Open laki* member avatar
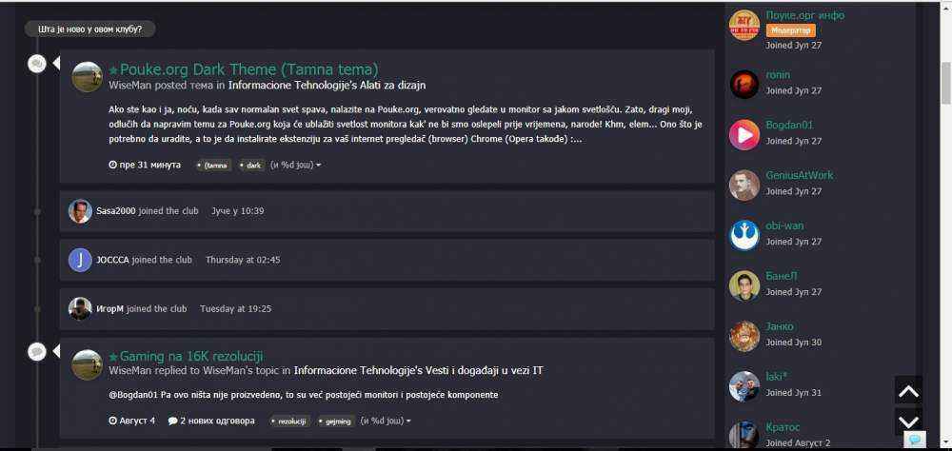This screenshot has width=952, height=451. [744, 386]
